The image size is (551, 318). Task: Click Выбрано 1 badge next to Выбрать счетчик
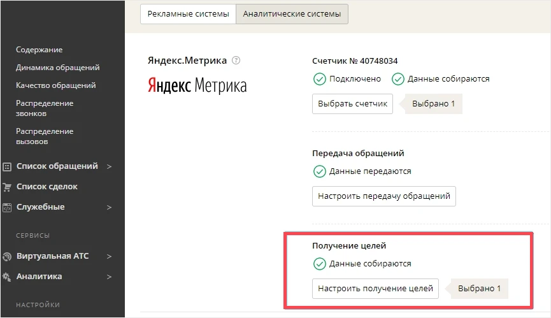[431, 104]
